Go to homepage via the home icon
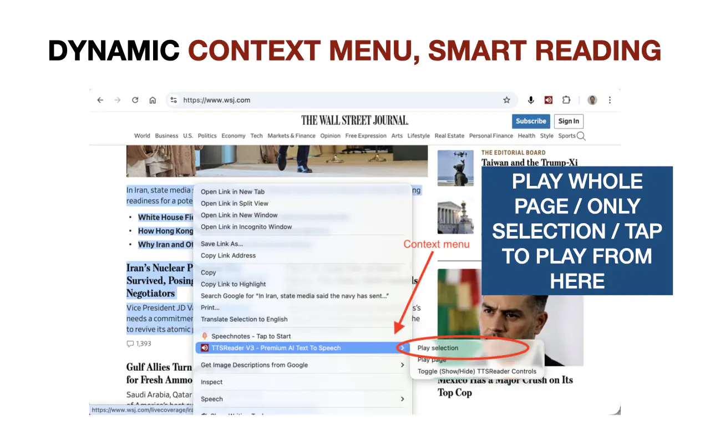The height and width of the screenshot is (444, 710). 153,100
